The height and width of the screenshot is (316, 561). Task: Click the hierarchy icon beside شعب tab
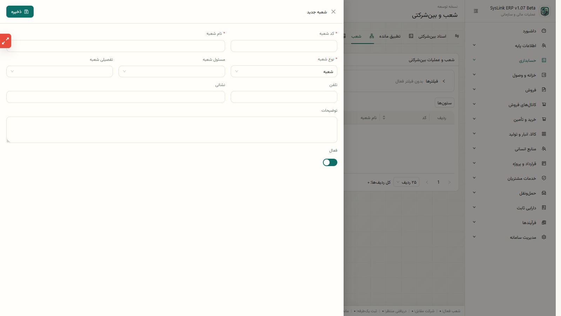372,36
